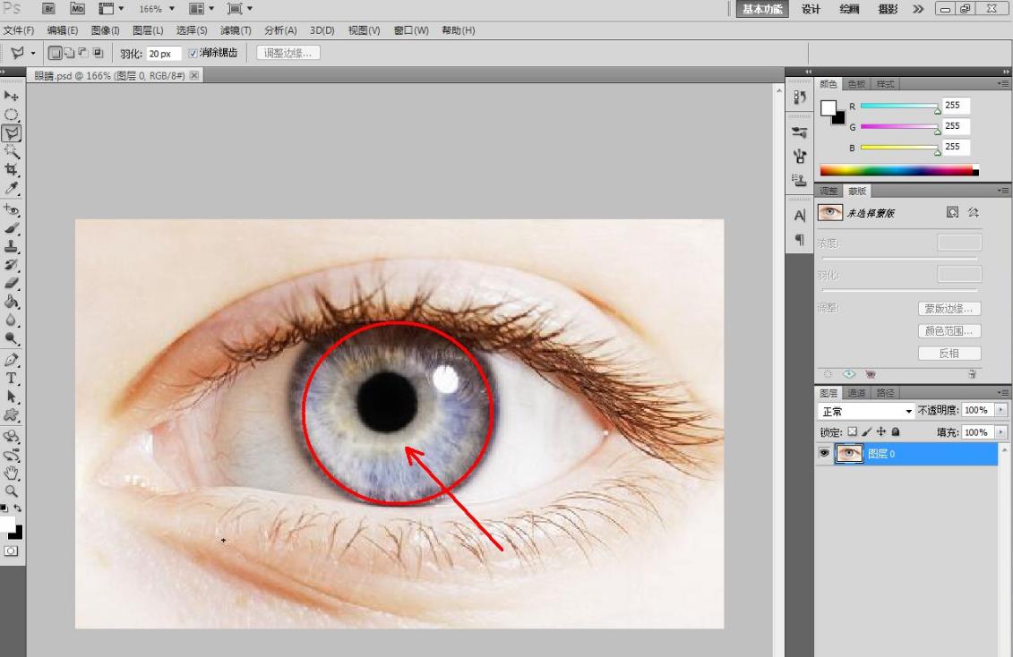Open the 正常 blend mode dropdown
This screenshot has width=1013, height=657.
pyautogui.click(x=866, y=411)
